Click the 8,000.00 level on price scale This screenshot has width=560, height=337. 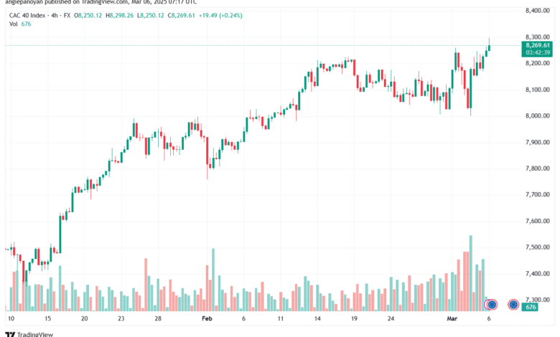(x=537, y=115)
